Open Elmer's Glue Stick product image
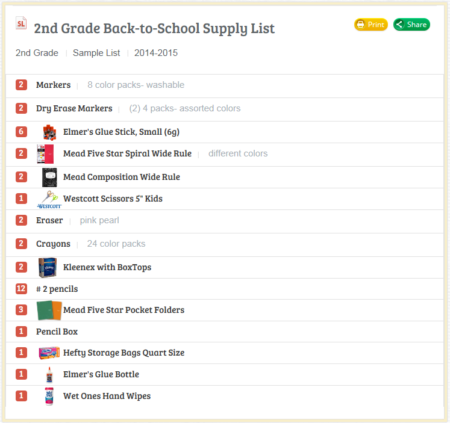Viewport: 450px width, 423px height. 49,132
